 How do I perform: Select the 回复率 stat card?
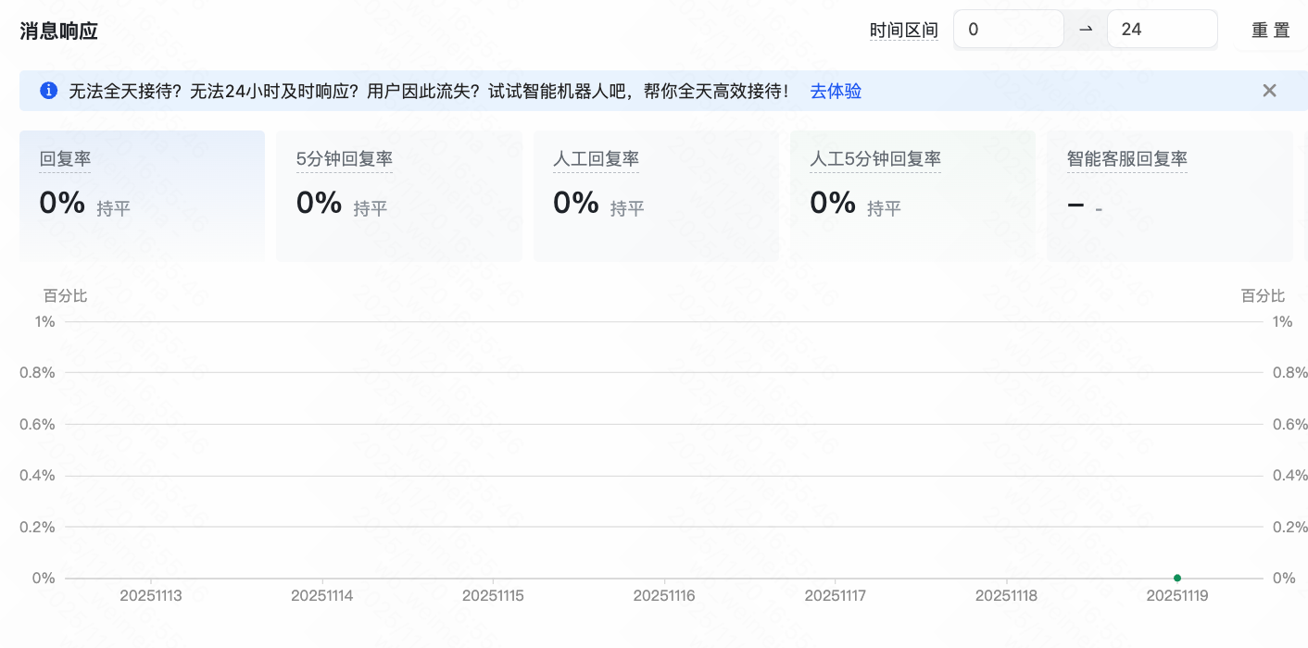tap(142, 194)
